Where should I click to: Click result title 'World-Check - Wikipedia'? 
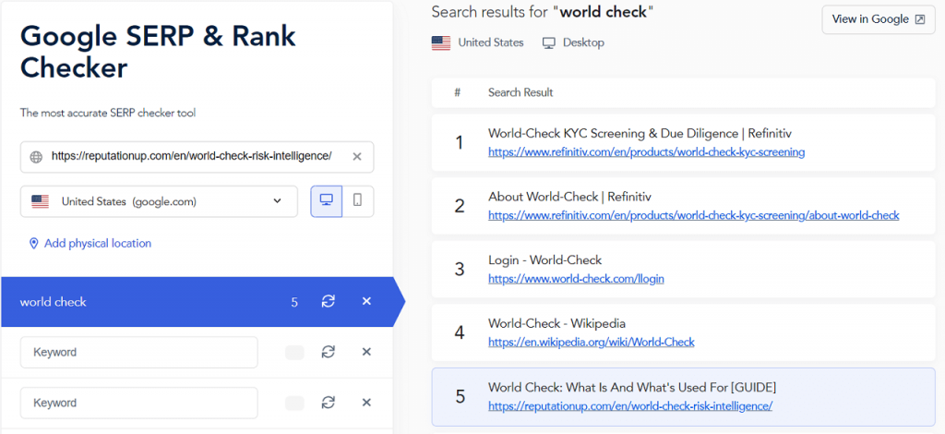coord(556,323)
